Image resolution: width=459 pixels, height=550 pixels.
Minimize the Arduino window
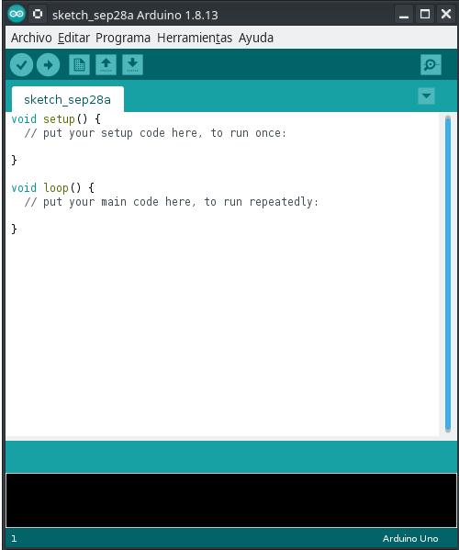point(404,14)
